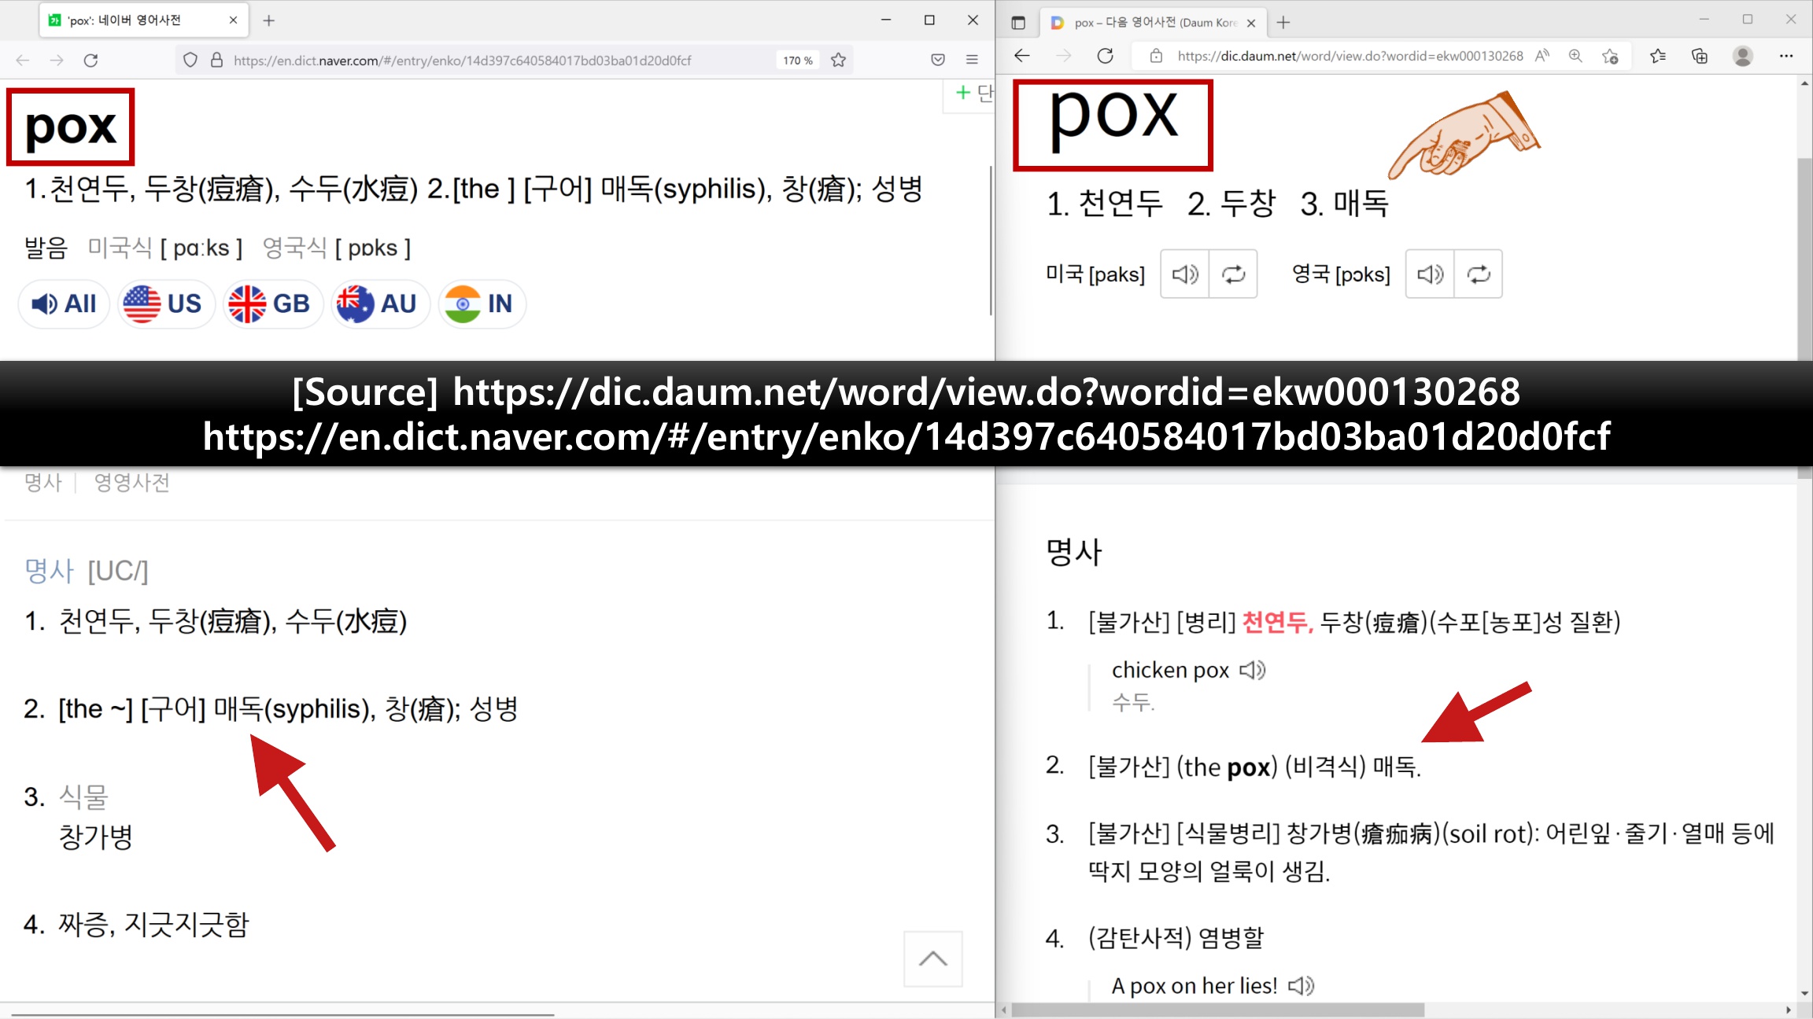Go back in the Firefox window

point(23,61)
